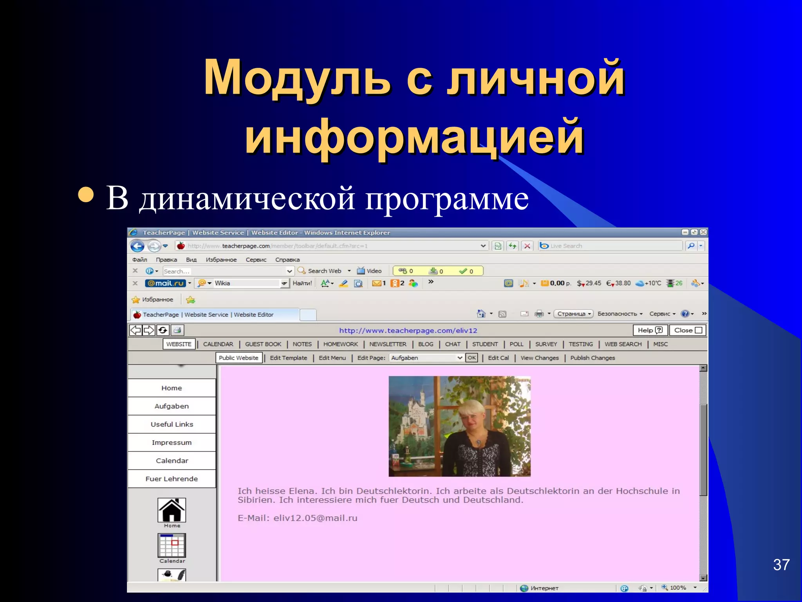802x602 pixels.
Task: Select the Public Website option
Action: pos(239,358)
